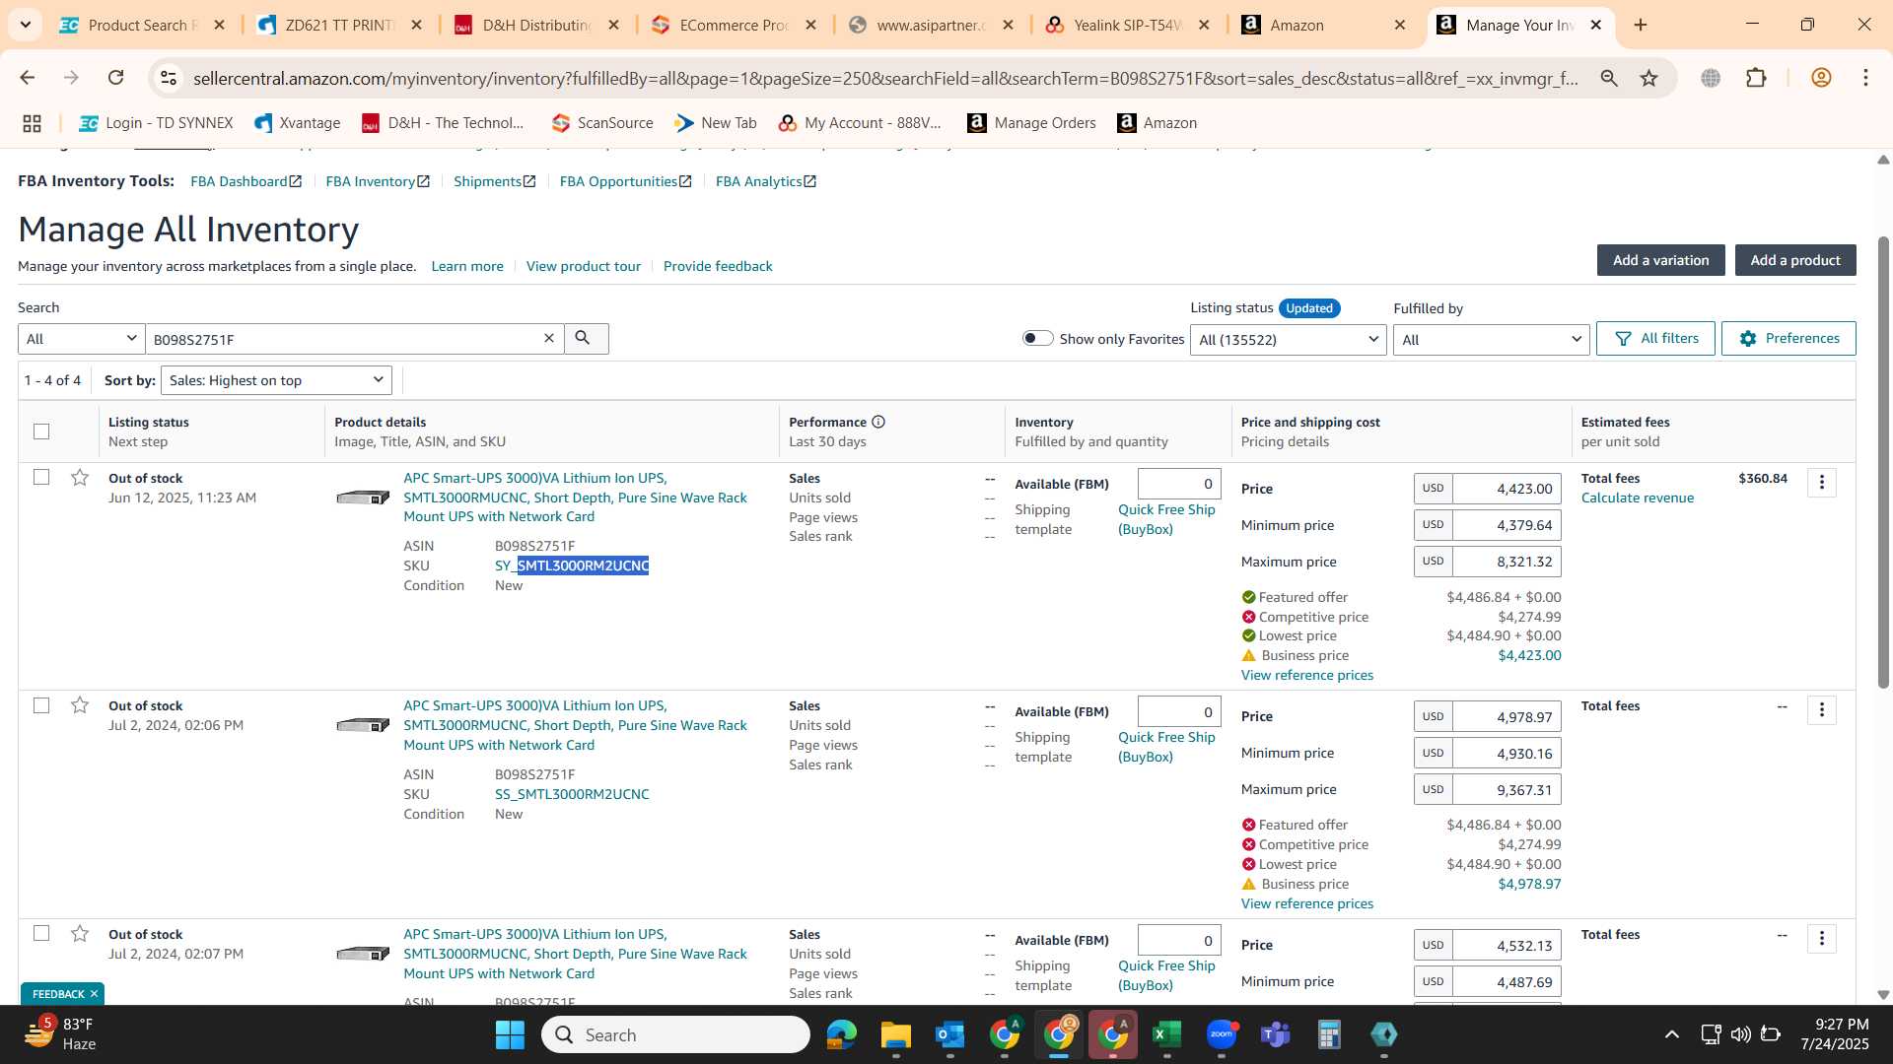1893x1064 pixels.
Task: Open the three-dot actions menu for $4,978.97 listing
Action: (1822, 710)
